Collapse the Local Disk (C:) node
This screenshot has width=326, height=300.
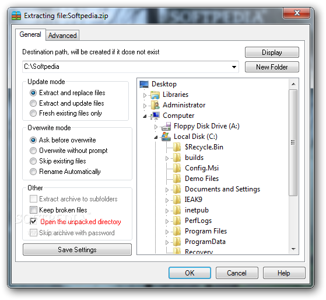tap(156, 137)
